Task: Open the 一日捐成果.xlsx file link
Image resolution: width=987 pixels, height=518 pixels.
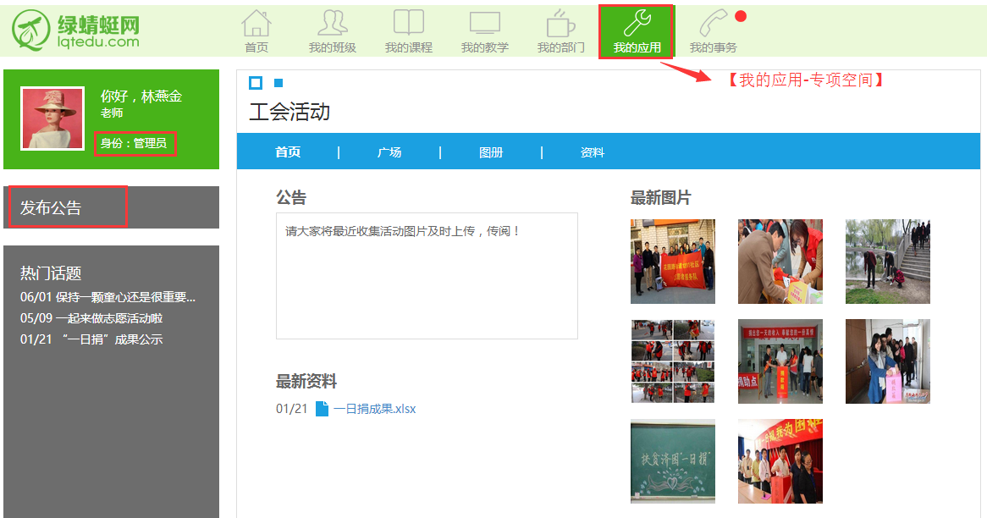Action: tap(374, 409)
